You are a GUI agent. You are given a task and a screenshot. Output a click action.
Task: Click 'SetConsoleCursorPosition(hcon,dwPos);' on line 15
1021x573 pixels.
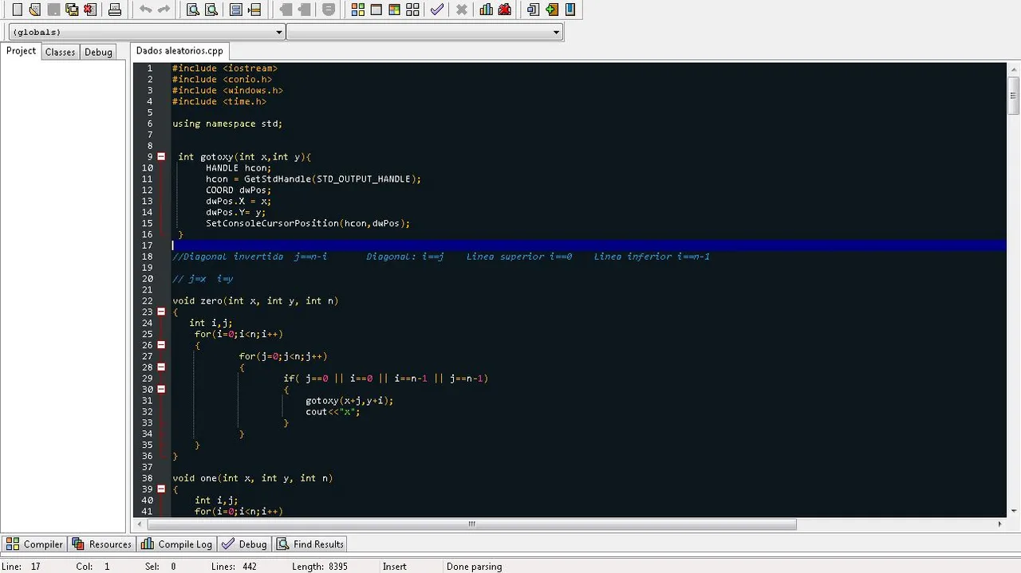pos(308,223)
